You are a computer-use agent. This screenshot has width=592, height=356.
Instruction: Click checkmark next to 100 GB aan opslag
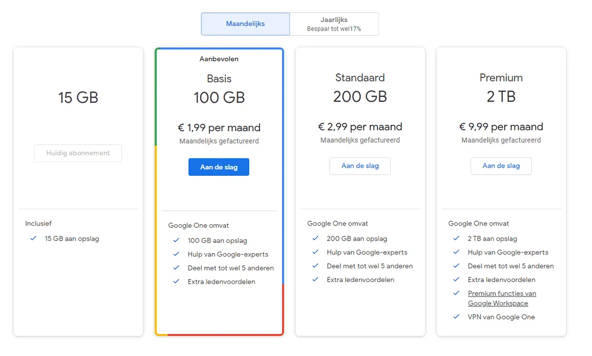[176, 240]
